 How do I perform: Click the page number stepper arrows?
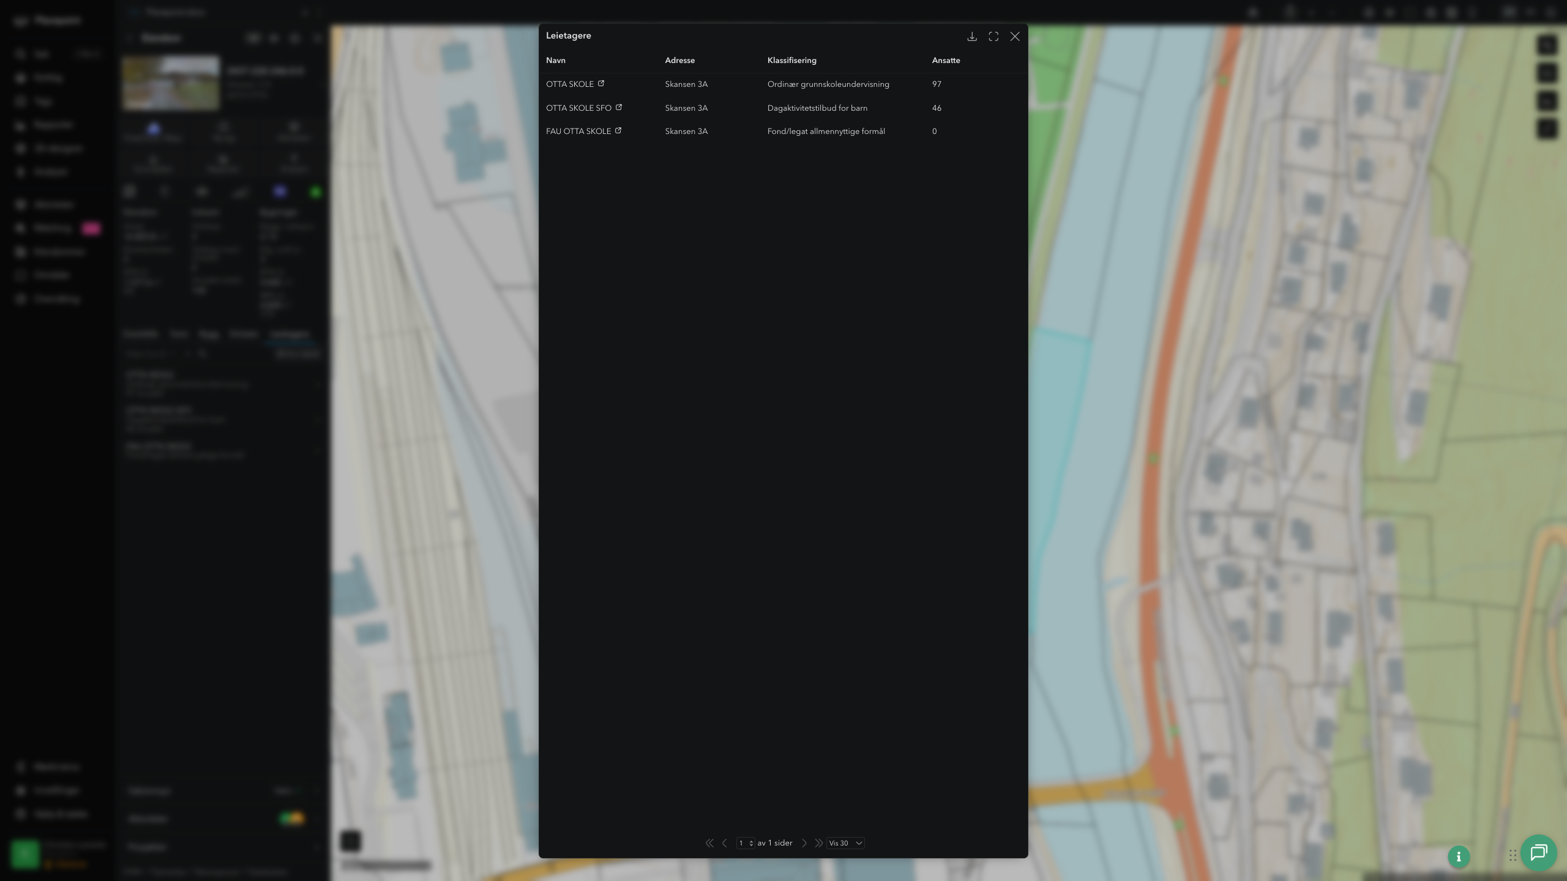point(751,843)
